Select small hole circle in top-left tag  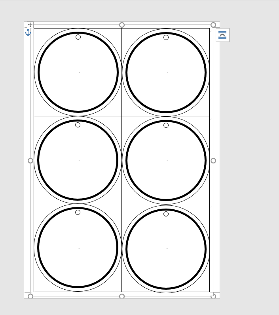(78, 37)
